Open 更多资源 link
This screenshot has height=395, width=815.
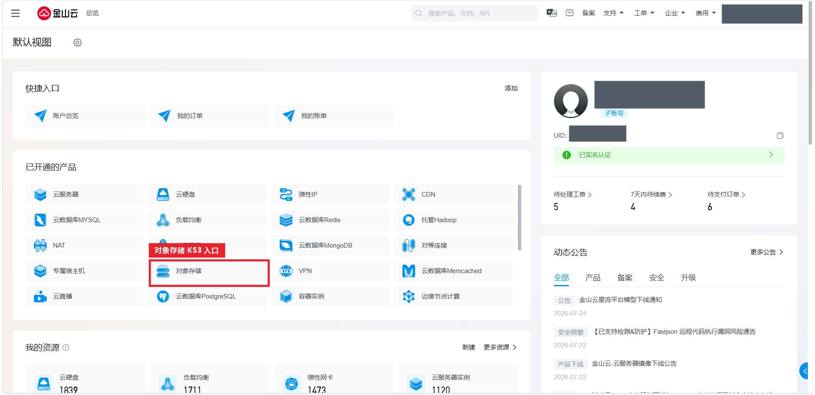click(x=500, y=347)
